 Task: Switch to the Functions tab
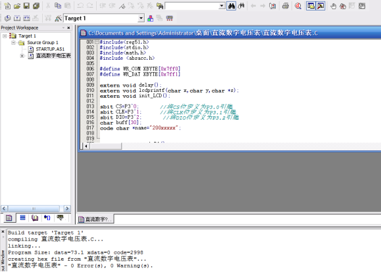click(x=47, y=218)
